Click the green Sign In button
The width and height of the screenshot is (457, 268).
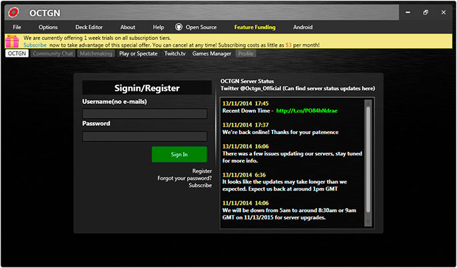pyautogui.click(x=179, y=154)
